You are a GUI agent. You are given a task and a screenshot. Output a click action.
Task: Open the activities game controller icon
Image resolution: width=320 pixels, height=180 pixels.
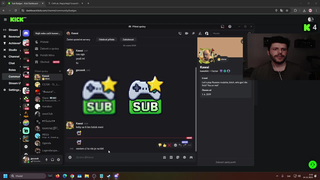coord(191,157)
